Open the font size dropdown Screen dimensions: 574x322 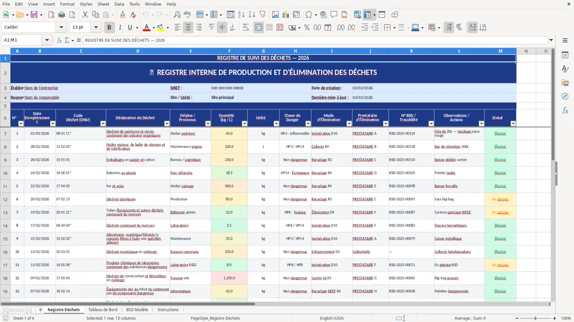(95, 27)
